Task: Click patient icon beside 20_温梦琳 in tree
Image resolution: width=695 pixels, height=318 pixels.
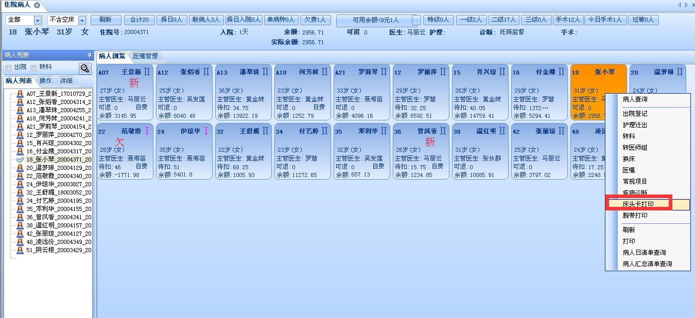Action: pyautogui.click(x=20, y=168)
